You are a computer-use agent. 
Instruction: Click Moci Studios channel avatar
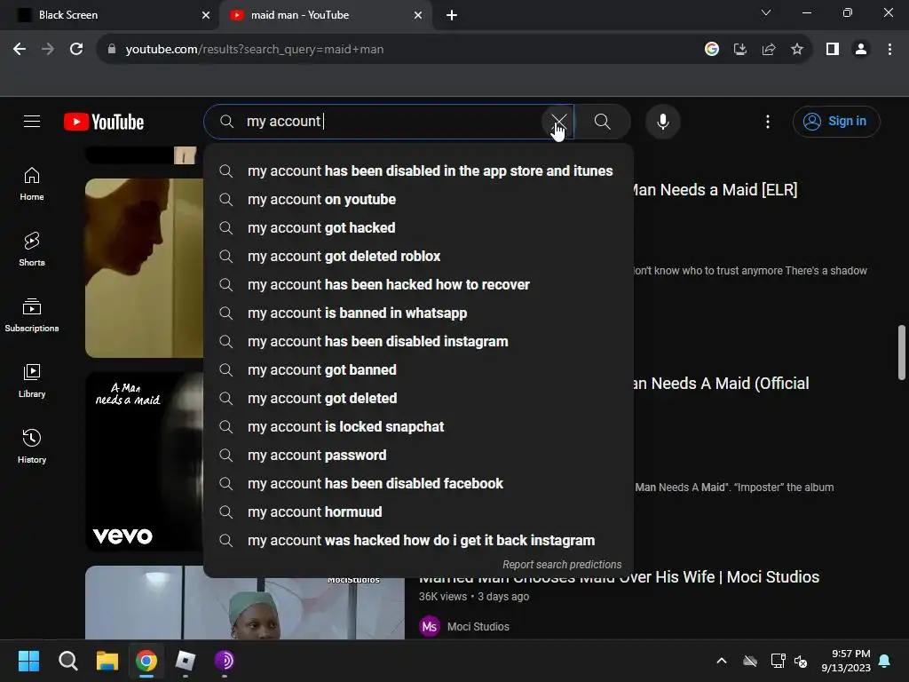click(x=430, y=626)
